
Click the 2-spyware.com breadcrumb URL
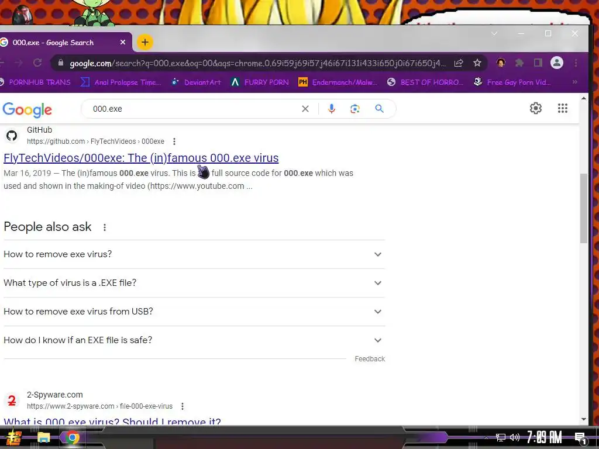[x=99, y=406]
